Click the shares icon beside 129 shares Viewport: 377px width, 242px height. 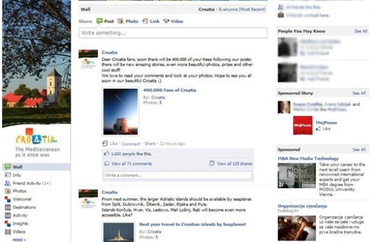click(x=212, y=163)
